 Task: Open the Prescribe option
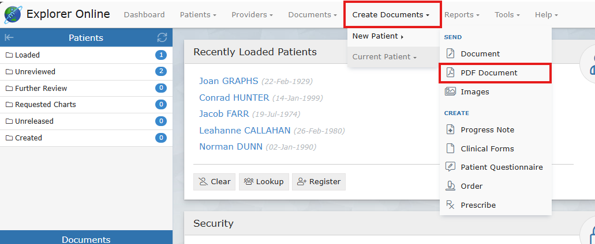(478, 205)
